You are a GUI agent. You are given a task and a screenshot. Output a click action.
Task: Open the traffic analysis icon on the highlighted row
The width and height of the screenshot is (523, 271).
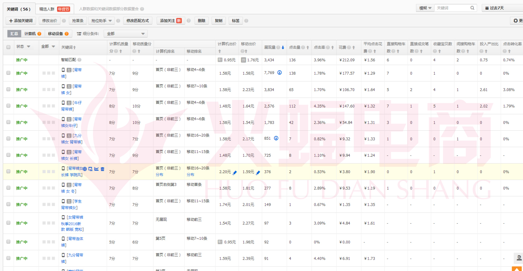click(91, 169)
